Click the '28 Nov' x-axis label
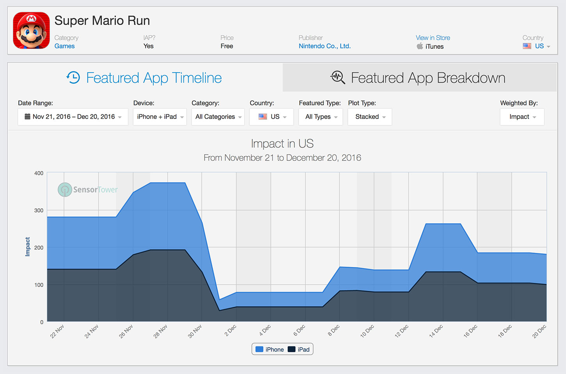Image resolution: width=566 pixels, height=374 pixels. pyautogui.click(x=160, y=331)
